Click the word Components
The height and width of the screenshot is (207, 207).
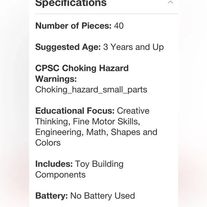[60, 175]
